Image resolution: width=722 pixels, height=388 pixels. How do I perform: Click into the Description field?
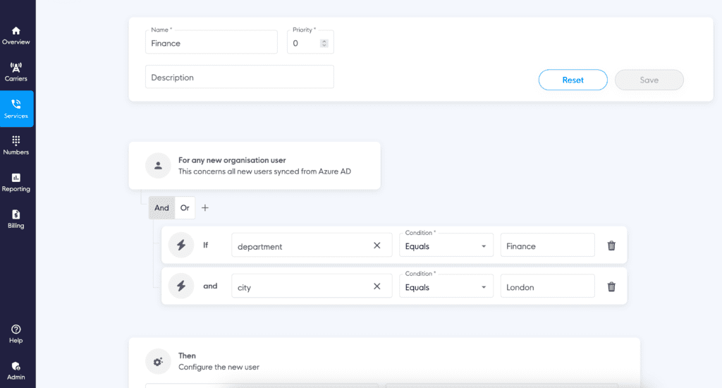pos(240,77)
